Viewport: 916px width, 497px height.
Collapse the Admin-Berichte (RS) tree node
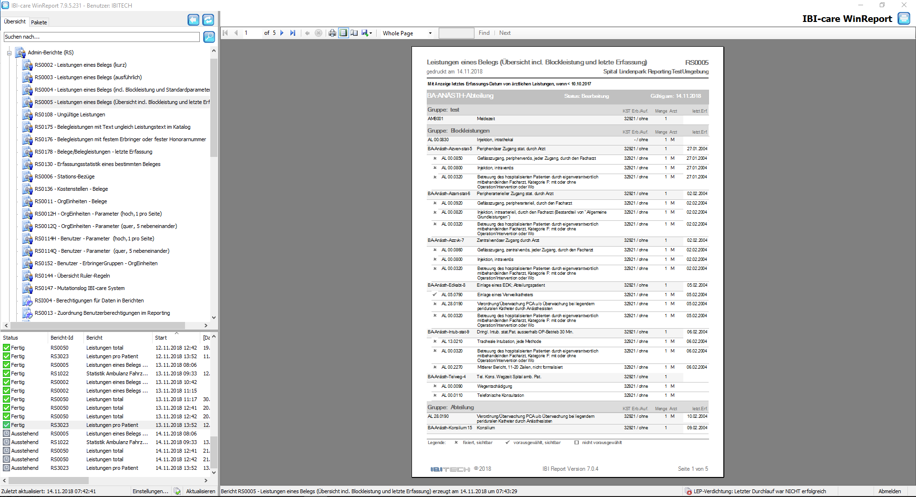point(9,53)
